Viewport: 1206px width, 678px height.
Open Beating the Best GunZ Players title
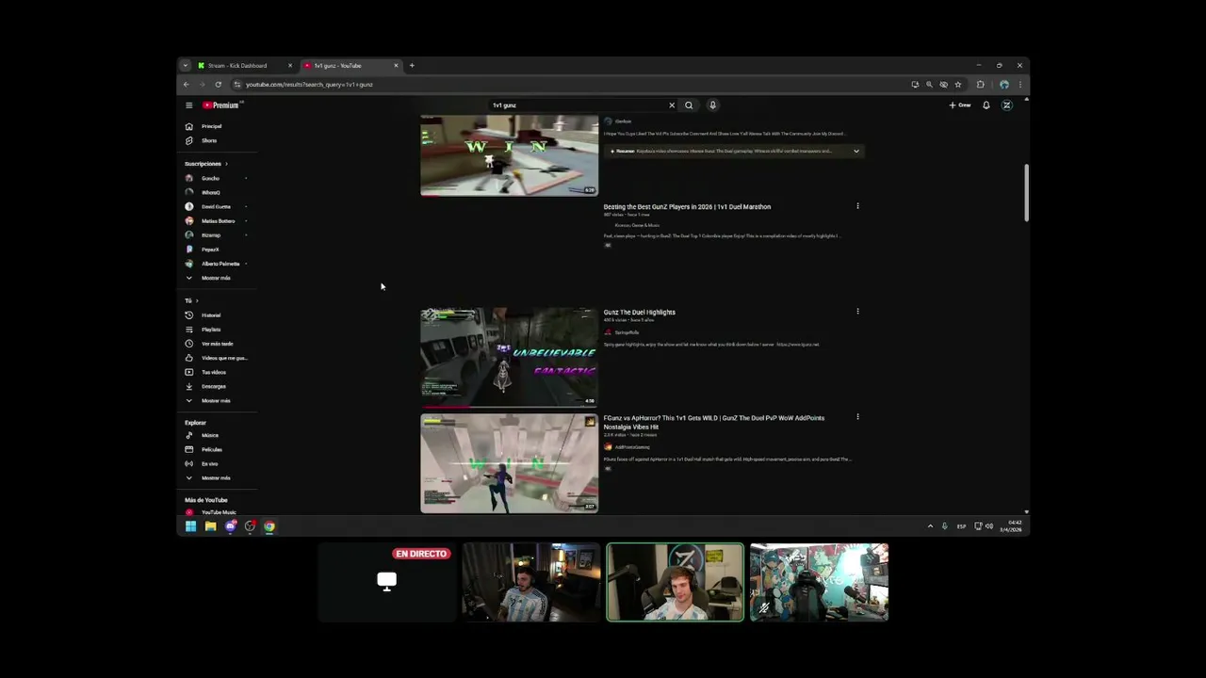click(x=687, y=206)
